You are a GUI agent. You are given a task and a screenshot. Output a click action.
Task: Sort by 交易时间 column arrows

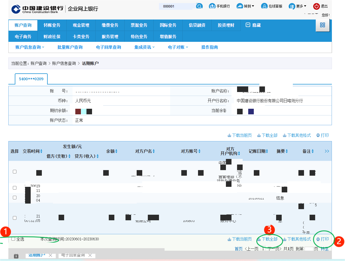click(x=41, y=151)
